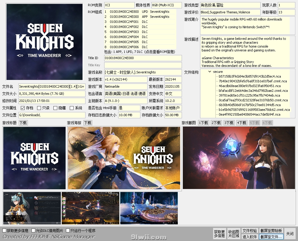Click the 截屏至剪贴板 button
Viewport: 298px width, 241px height.
pos(271,231)
